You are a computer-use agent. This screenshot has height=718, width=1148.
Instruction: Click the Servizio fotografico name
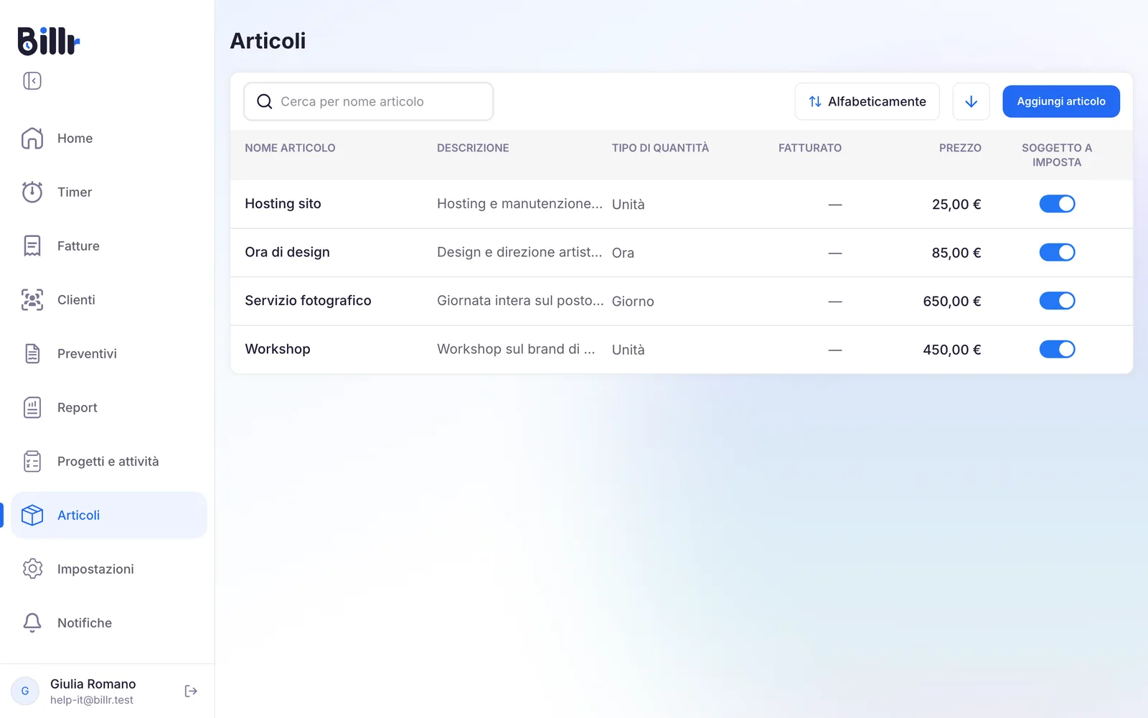coord(308,301)
